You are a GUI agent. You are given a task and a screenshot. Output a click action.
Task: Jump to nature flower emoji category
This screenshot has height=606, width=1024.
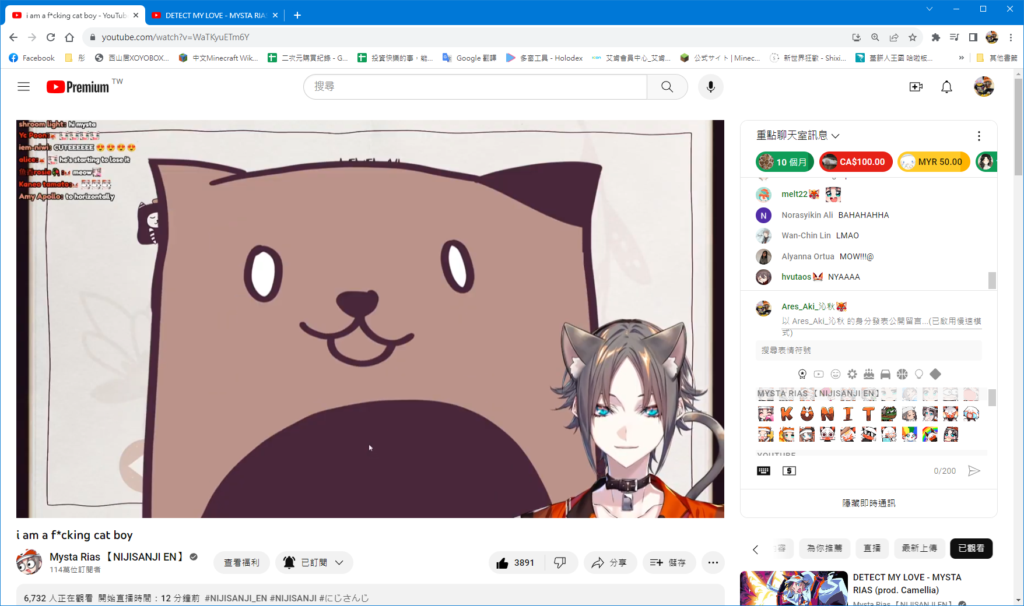click(x=852, y=374)
